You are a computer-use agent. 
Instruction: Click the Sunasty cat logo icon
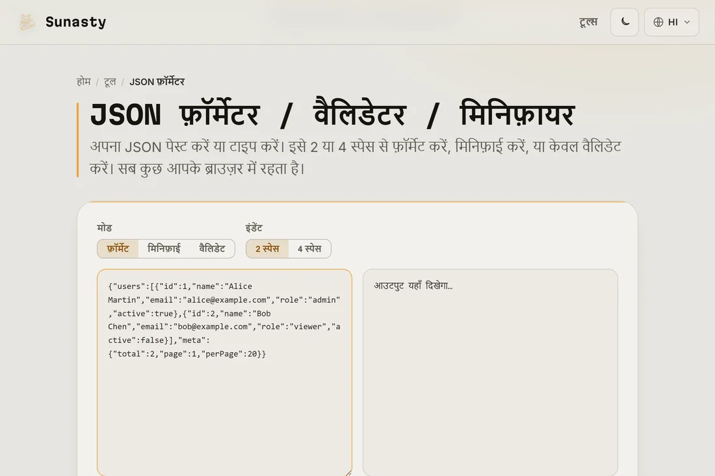coord(27,22)
